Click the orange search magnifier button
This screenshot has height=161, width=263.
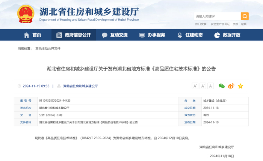tap(245, 16)
